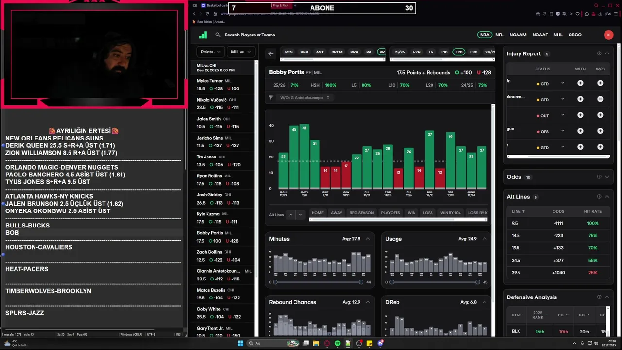Image resolution: width=622 pixels, height=350 pixels.
Task: Select Josh Giddey in player list
Action: (223, 199)
